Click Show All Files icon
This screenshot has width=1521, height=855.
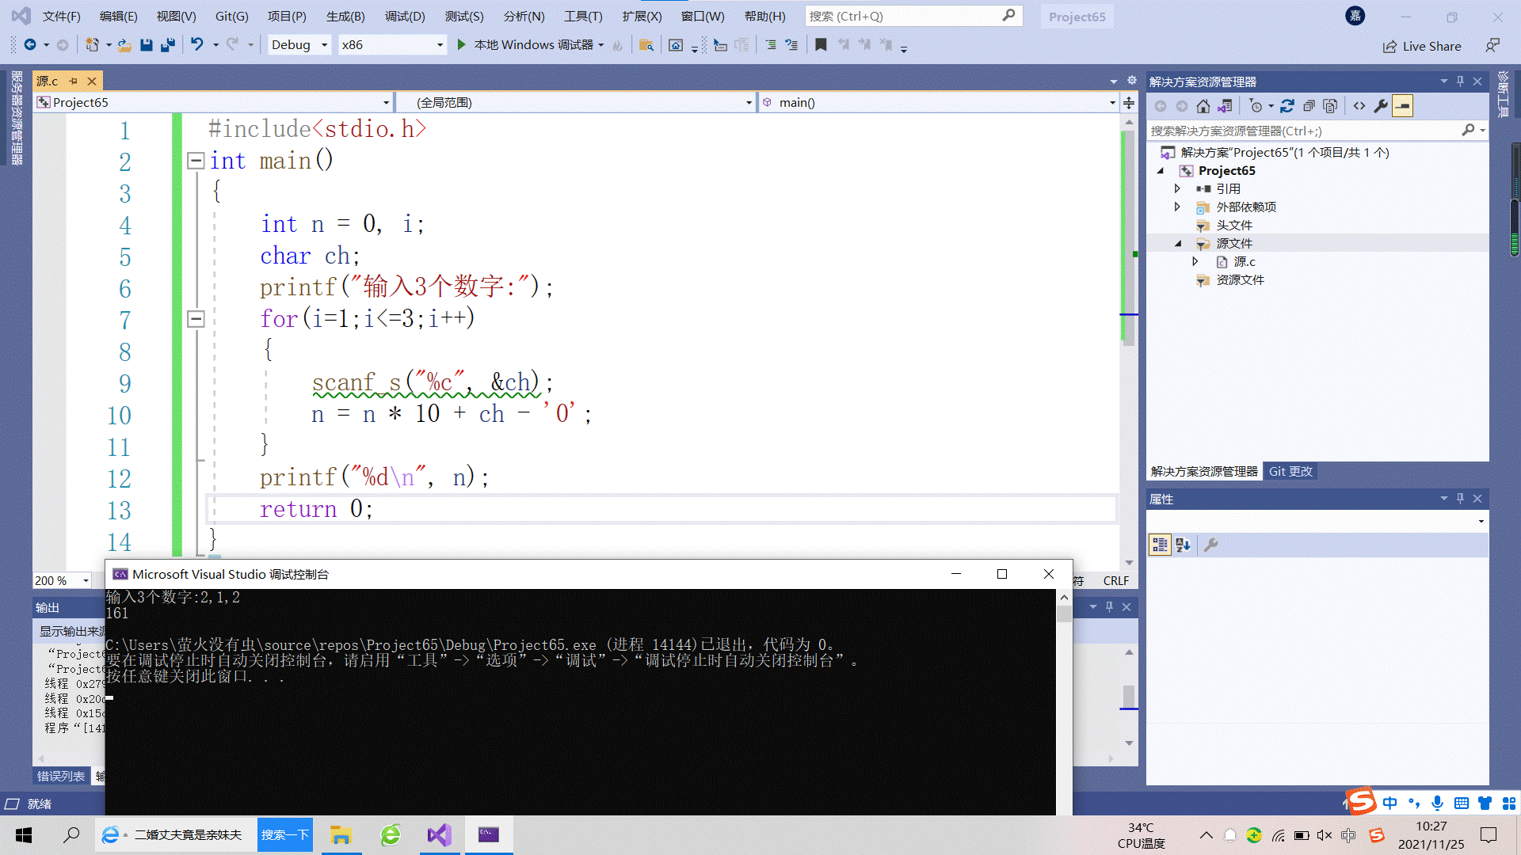point(1330,106)
